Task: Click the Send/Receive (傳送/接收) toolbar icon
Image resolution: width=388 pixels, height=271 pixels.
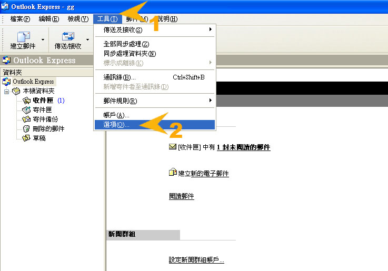Action: coord(68,36)
